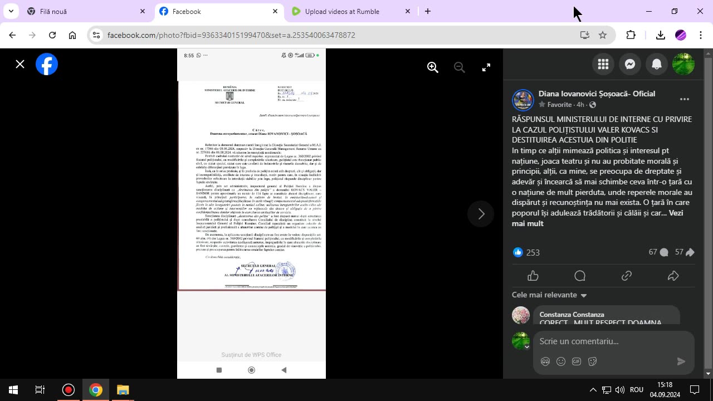The height and width of the screenshot is (401, 713).
Task: Open browser extensions puzzle icon
Action: [x=631, y=35]
